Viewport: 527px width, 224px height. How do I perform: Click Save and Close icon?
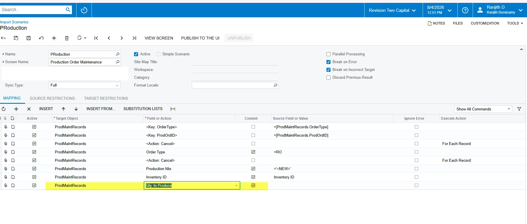[x=16, y=38]
